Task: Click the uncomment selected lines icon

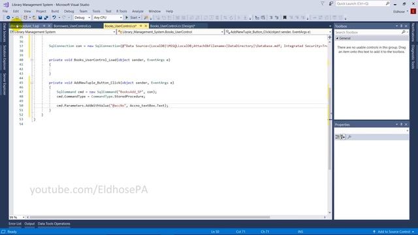Action: click(277, 18)
